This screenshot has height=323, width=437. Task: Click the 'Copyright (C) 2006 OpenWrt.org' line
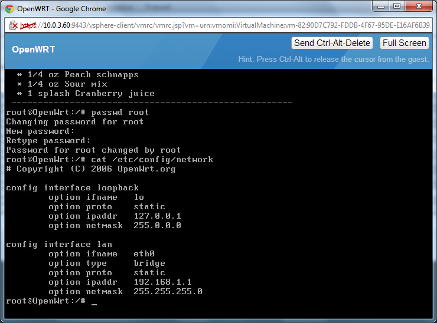pos(91,169)
